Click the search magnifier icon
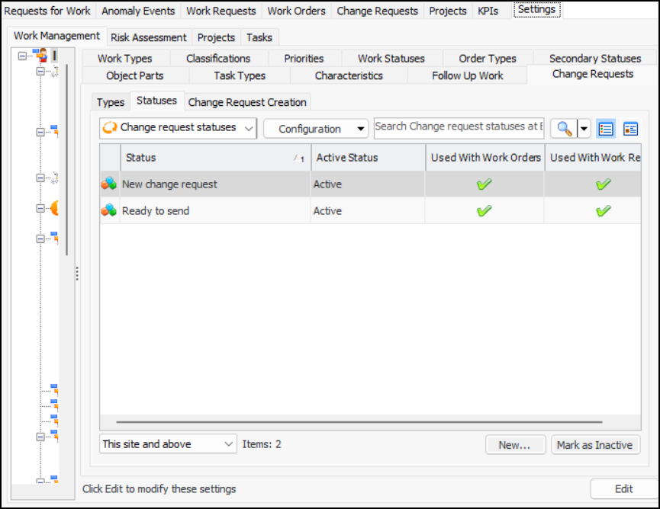660x509 pixels. 564,129
